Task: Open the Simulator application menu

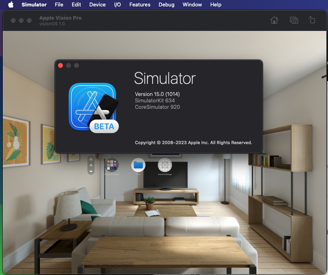Action: point(34,4)
